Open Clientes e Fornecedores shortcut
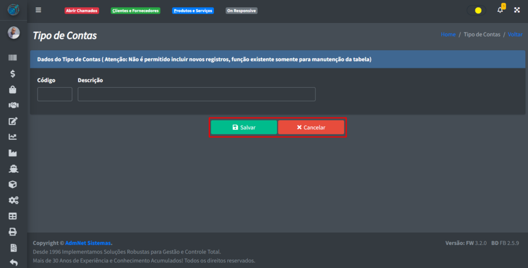Viewport: 528px width, 268px height. coord(136,11)
